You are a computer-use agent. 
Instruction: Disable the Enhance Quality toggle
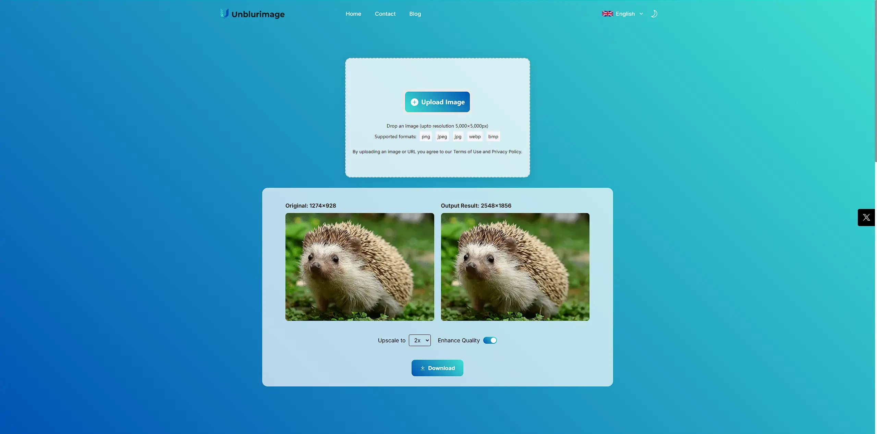click(489, 340)
